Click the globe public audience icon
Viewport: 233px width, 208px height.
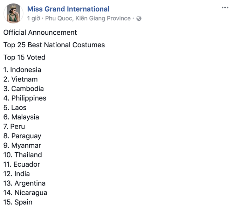click(139, 19)
